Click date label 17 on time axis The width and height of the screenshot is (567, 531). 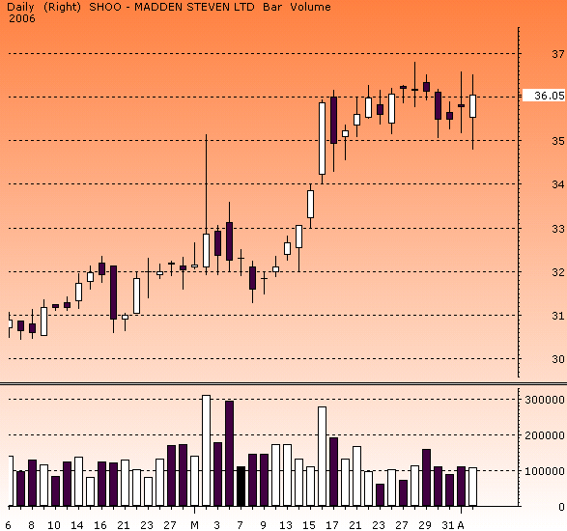pyautogui.click(x=332, y=525)
